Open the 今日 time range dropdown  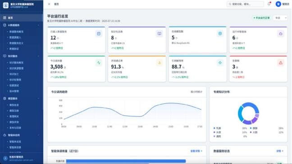tap(280, 18)
